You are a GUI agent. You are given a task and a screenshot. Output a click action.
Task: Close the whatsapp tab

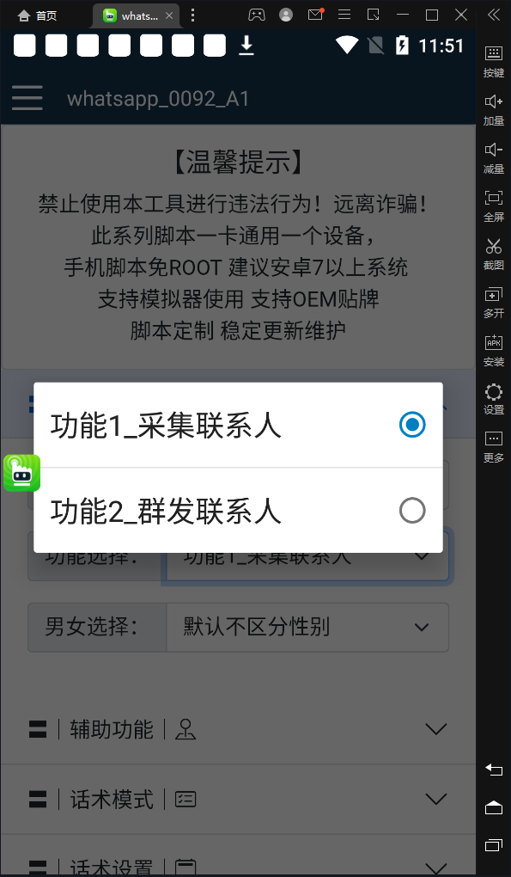169,15
